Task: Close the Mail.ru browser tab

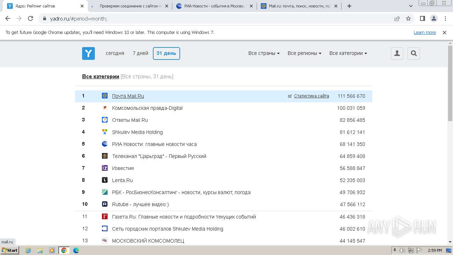Action: pyautogui.click(x=336, y=6)
